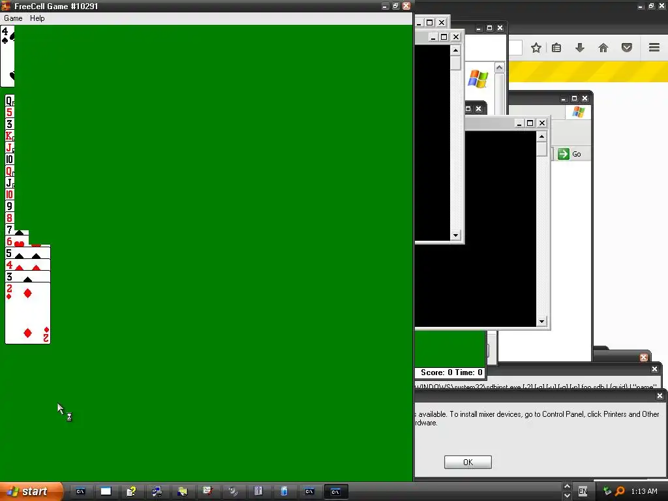Click the black 9 card in the column
Image resolution: width=668 pixels, height=501 pixels.
[x=9, y=207]
